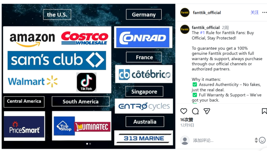Like the post with heart icon

pos(184,111)
